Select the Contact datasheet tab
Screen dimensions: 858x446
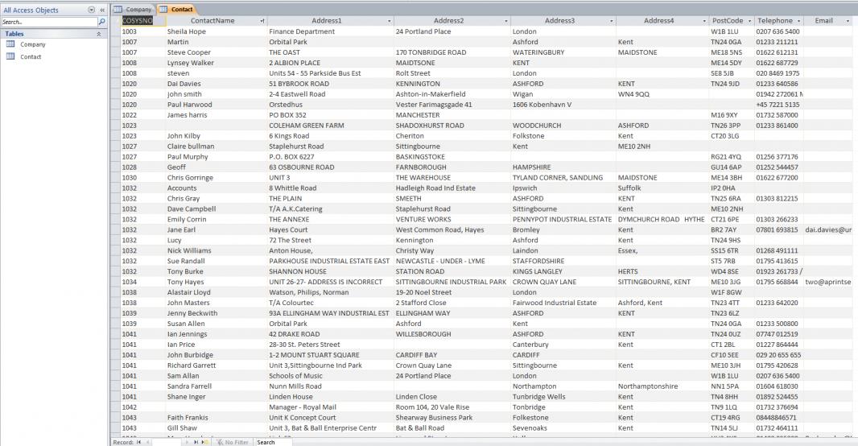(x=176, y=10)
